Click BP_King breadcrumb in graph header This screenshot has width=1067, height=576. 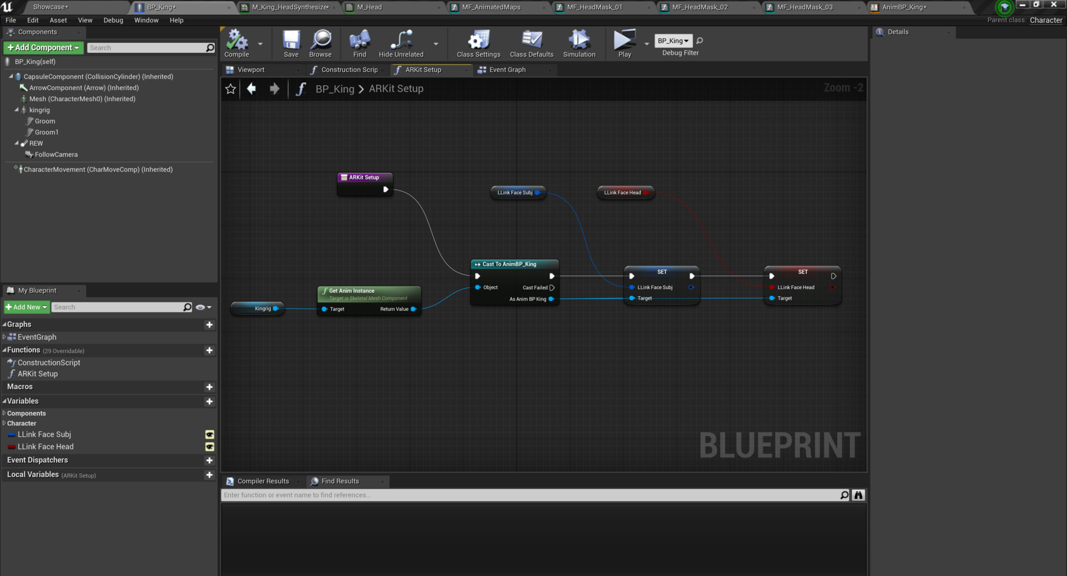[335, 89]
